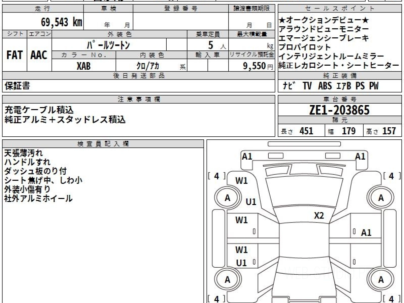The image size is (404, 303).
Task: Click the 純正装備 header
Action: [340, 76]
